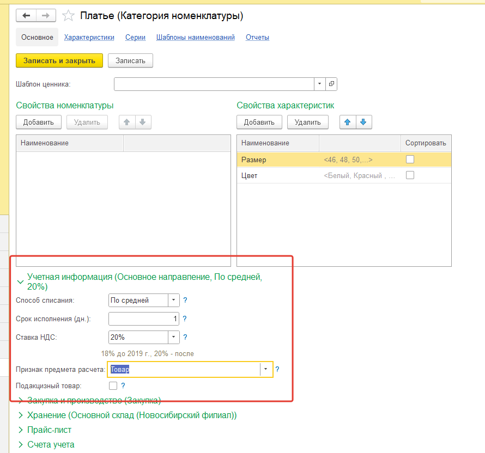Click the value <Белый, Красный, ... cell

pyautogui.click(x=360, y=175)
